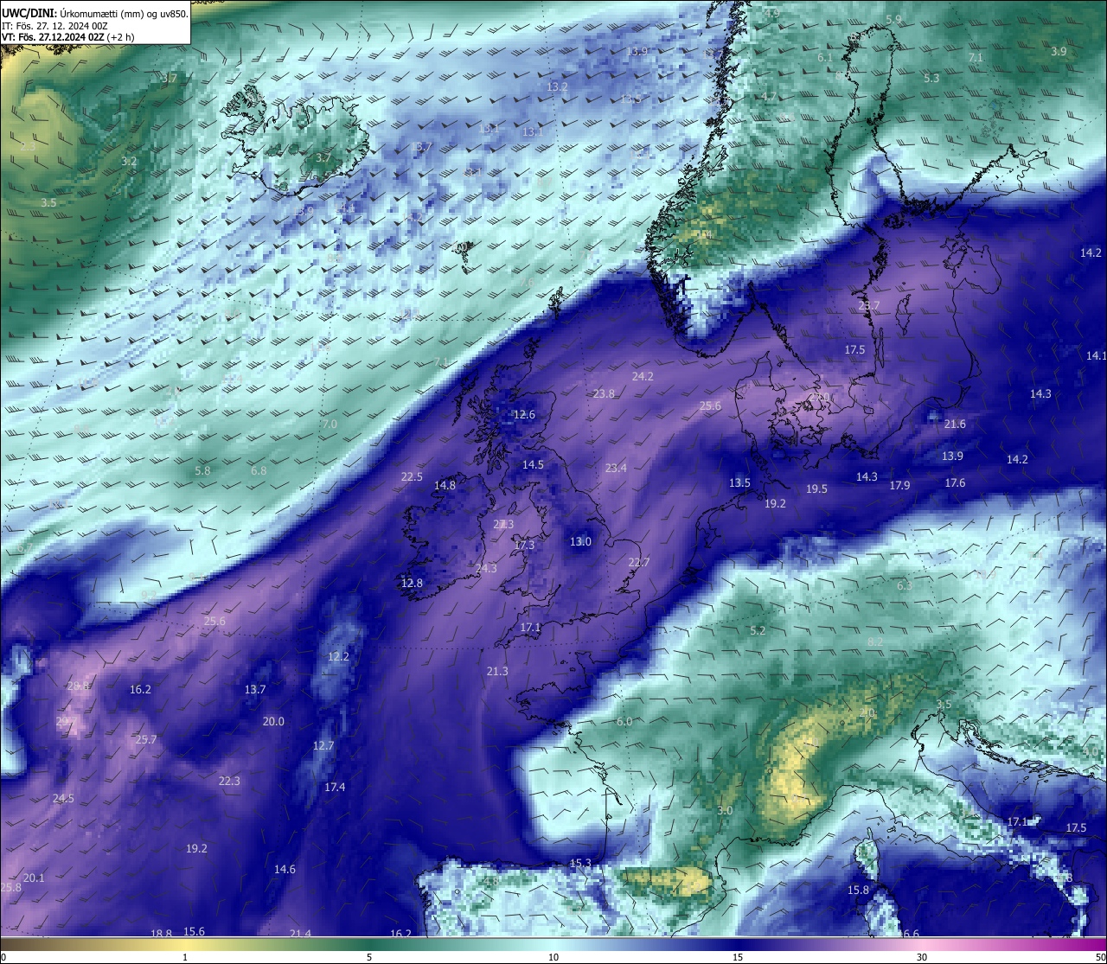Click the 17.3 value near Wales
The height and width of the screenshot is (964, 1107).
(524, 546)
